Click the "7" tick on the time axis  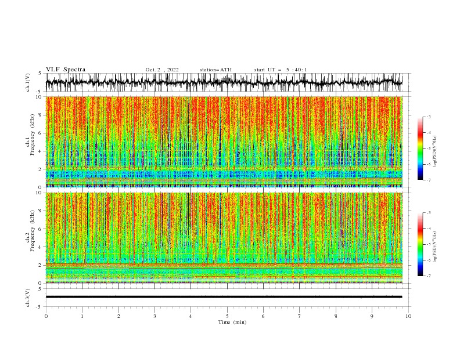(x=300, y=316)
